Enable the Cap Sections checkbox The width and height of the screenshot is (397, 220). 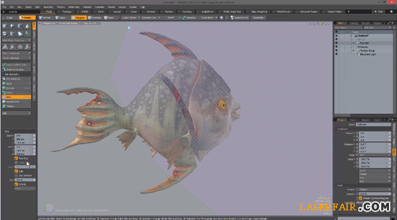point(16,175)
